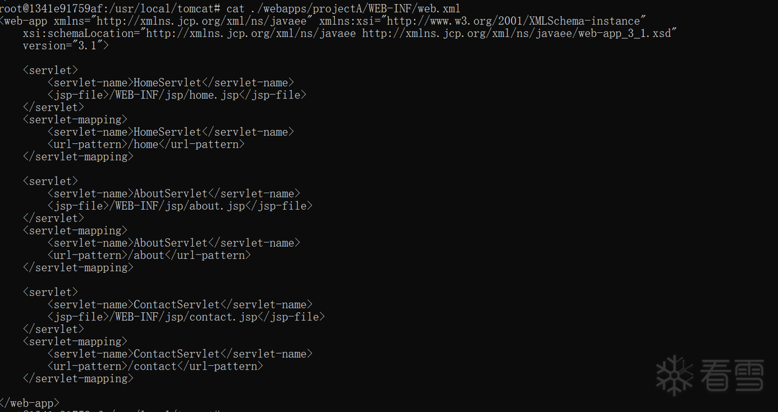
Task: Click the /contact url-pattern line
Action: point(155,366)
